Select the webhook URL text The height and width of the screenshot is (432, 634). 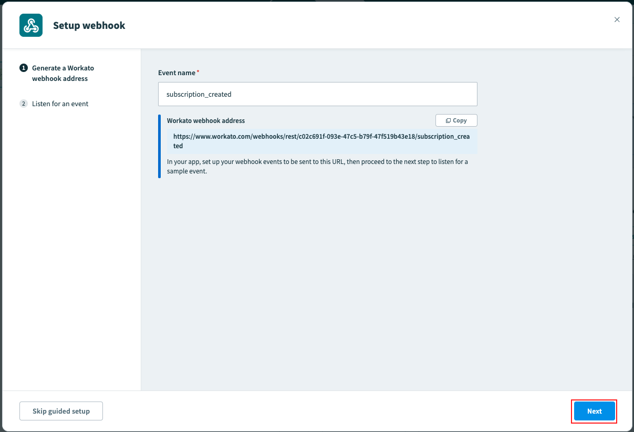321,141
